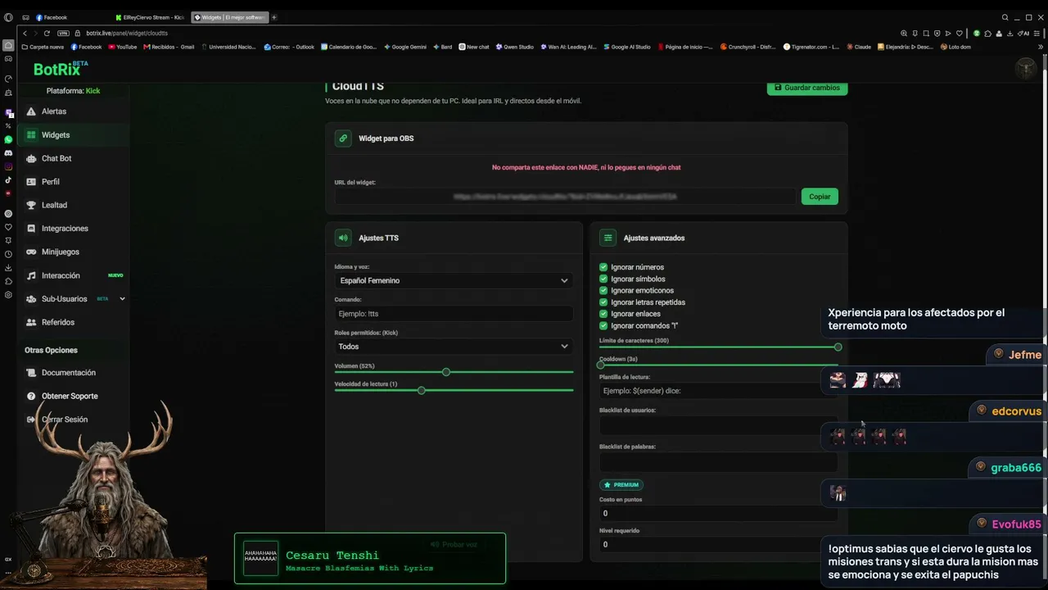1048x590 pixels.
Task: Open the Idioma y voz dropdown
Action: click(454, 280)
